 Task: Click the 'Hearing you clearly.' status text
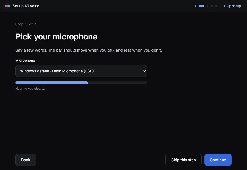[x=30, y=89]
